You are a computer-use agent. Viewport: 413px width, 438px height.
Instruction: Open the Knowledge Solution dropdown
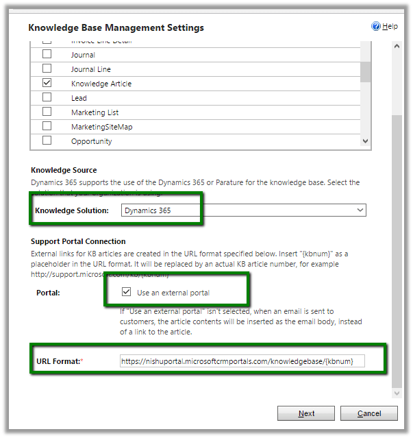click(243, 210)
